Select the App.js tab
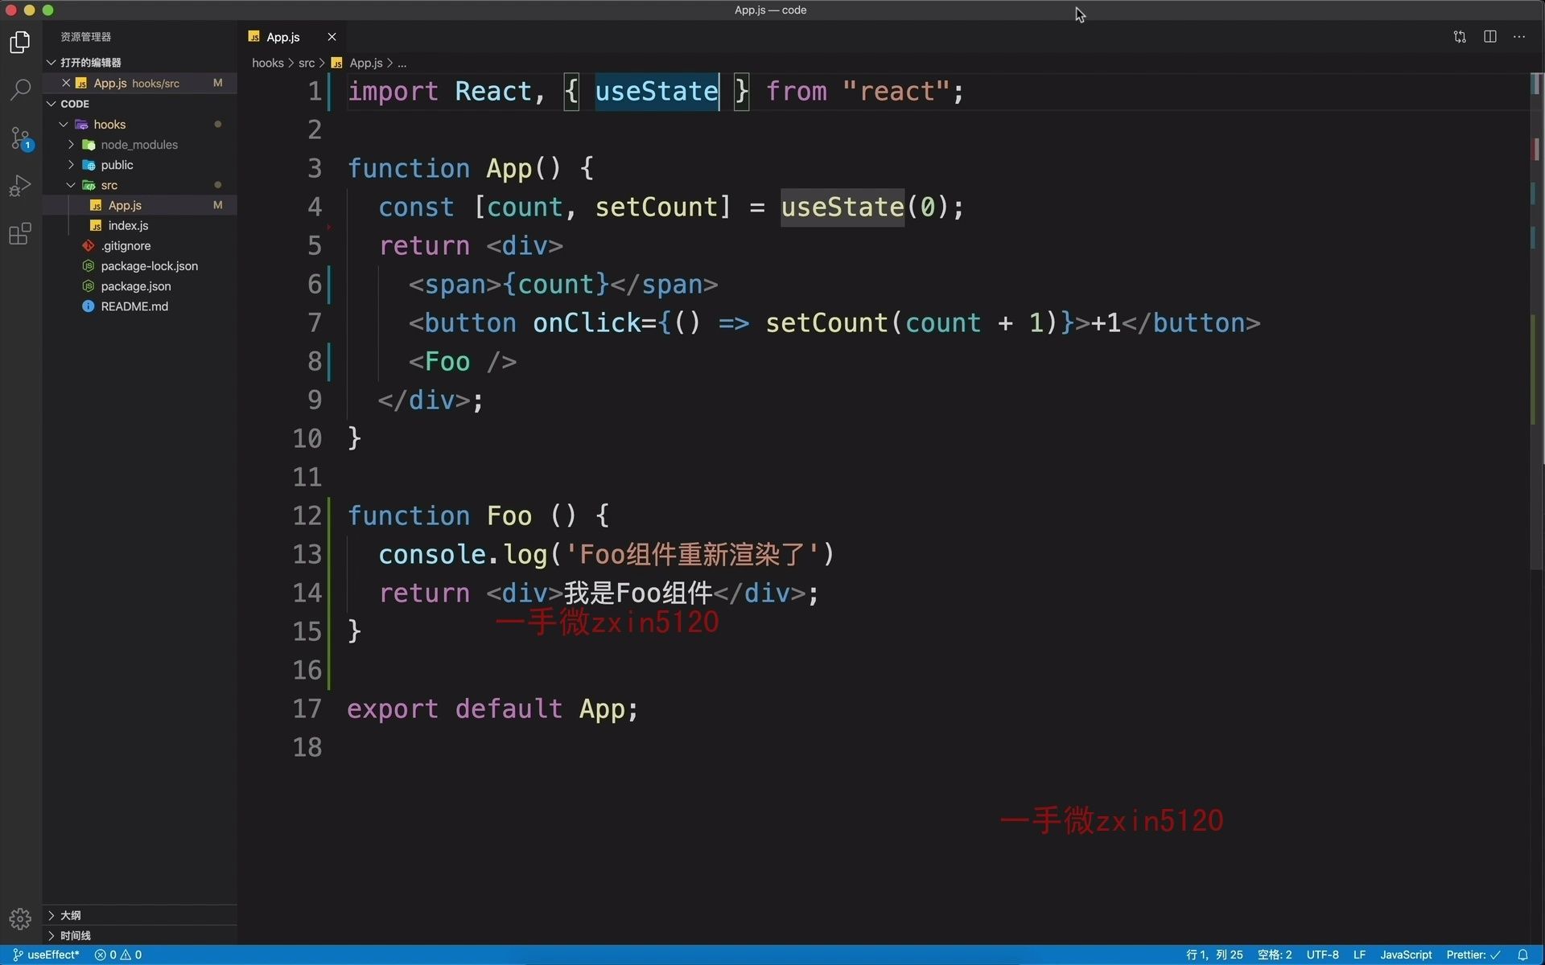This screenshot has height=965, width=1545. [283, 37]
